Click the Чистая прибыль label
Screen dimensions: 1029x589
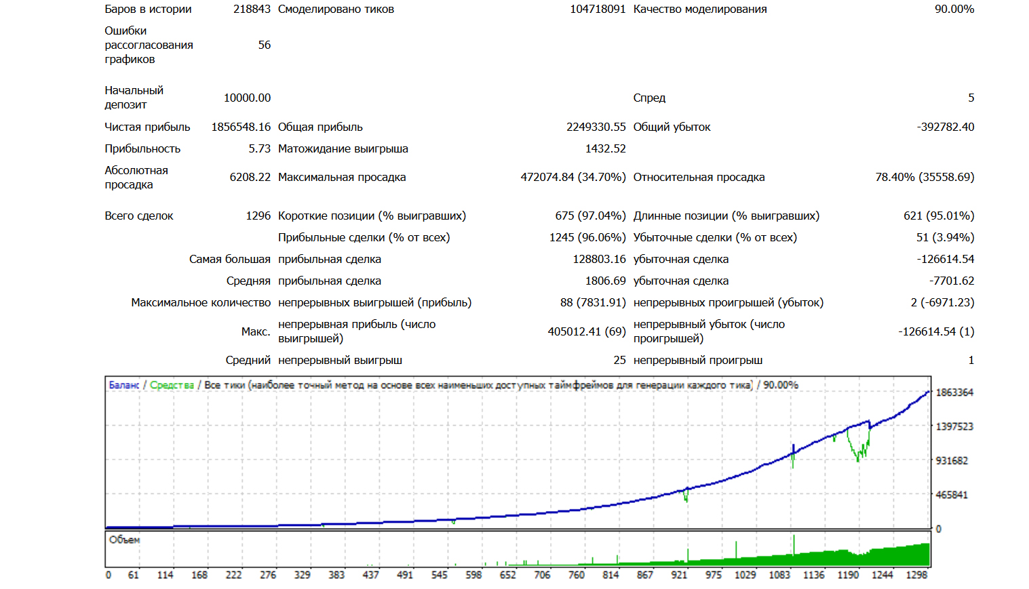coord(147,127)
